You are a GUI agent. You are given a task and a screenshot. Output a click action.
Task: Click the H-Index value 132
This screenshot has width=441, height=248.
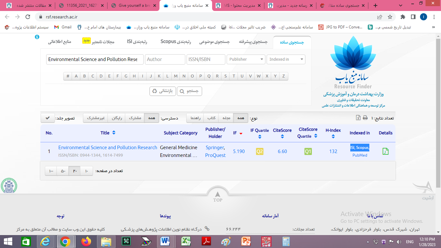[x=333, y=151]
